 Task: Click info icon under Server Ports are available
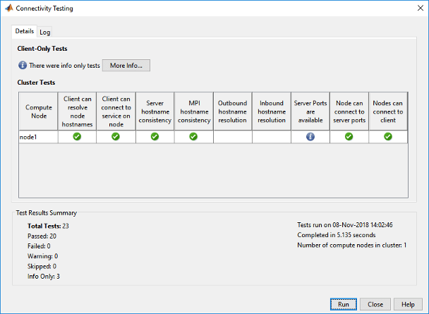[310, 137]
